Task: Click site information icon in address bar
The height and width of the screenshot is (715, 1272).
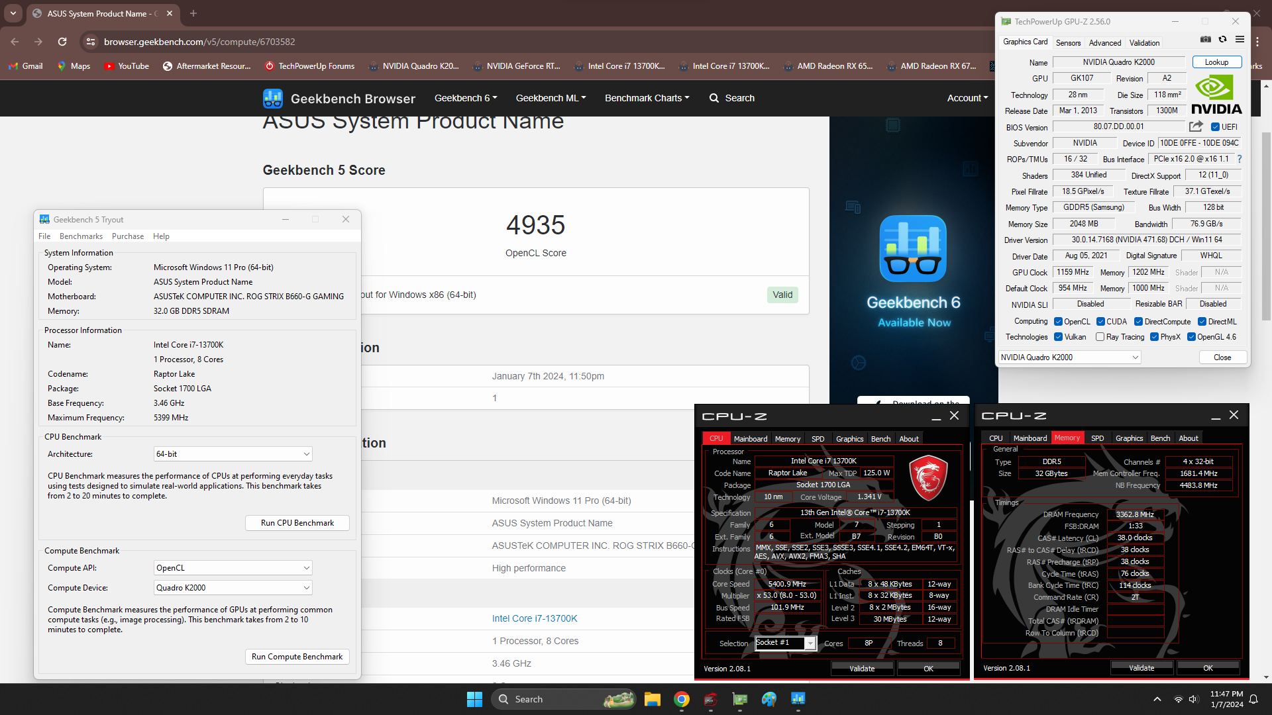Action: (x=91, y=42)
